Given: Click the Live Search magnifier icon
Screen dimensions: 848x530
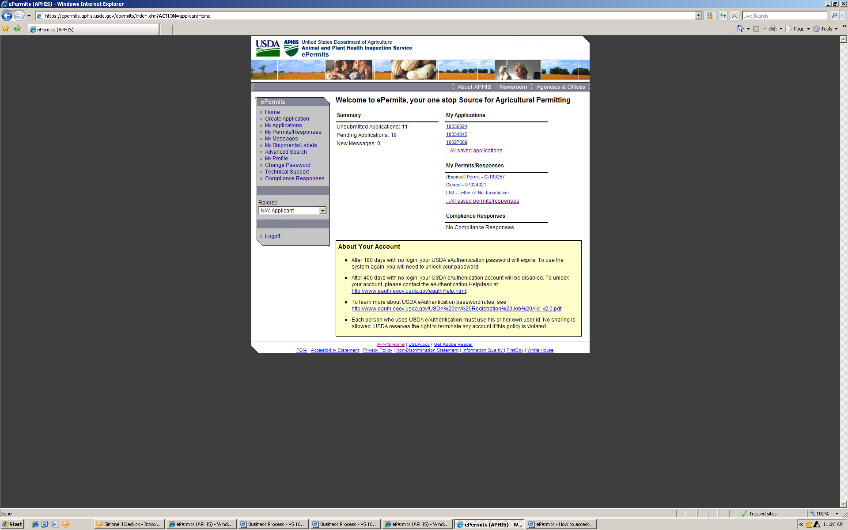Looking at the screenshot, I should tap(834, 16).
